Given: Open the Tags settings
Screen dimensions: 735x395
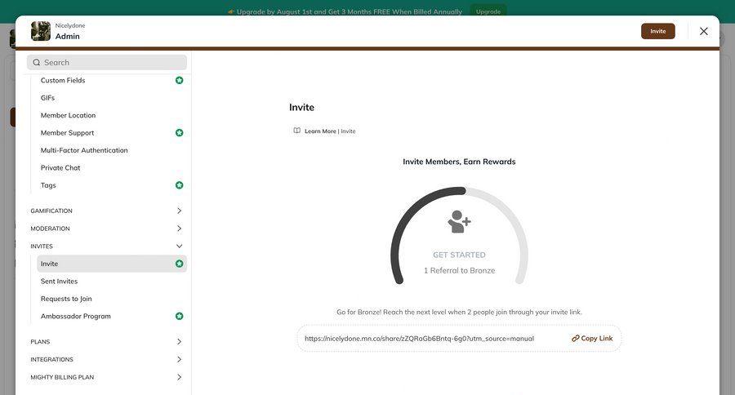Looking at the screenshot, I should pos(48,185).
